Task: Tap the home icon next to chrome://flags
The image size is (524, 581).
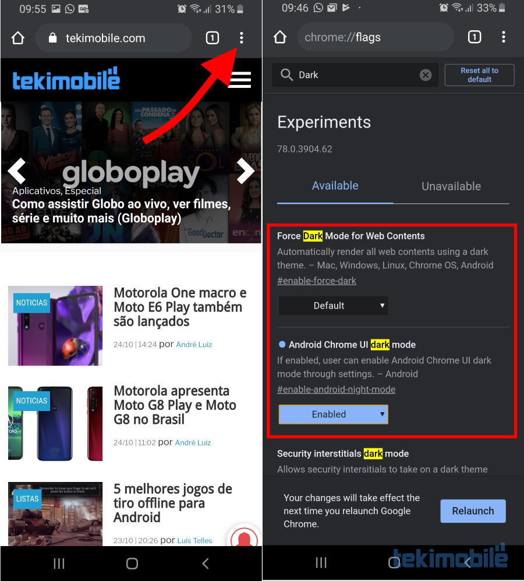Action: tap(280, 37)
